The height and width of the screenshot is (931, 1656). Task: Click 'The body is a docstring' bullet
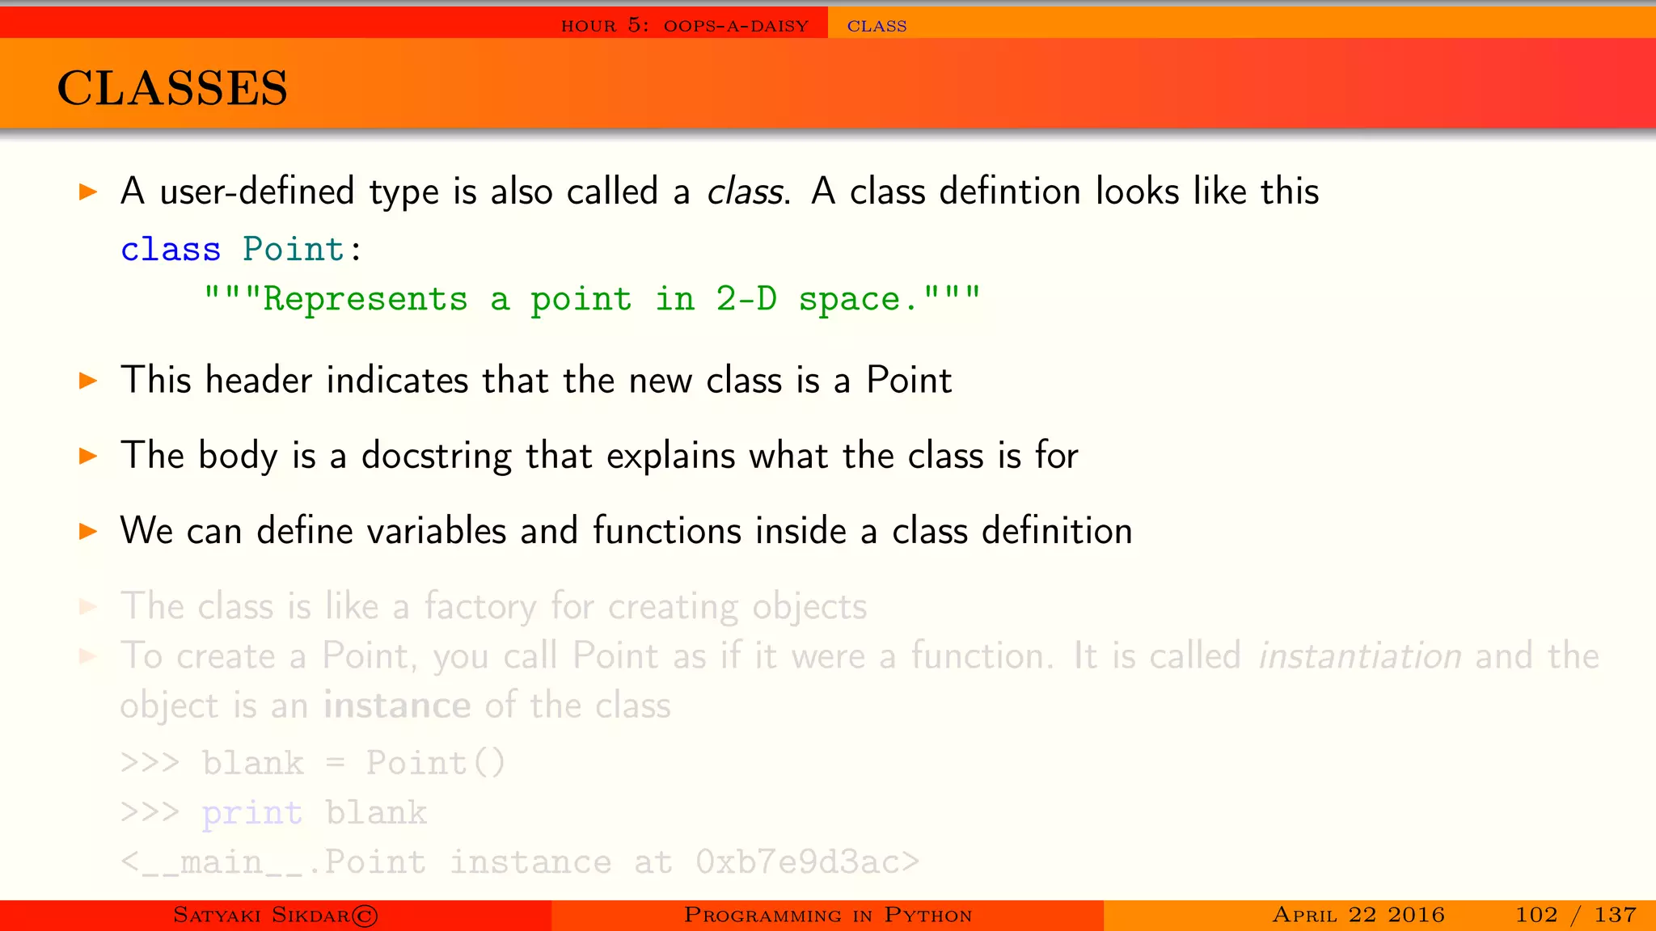click(x=599, y=456)
